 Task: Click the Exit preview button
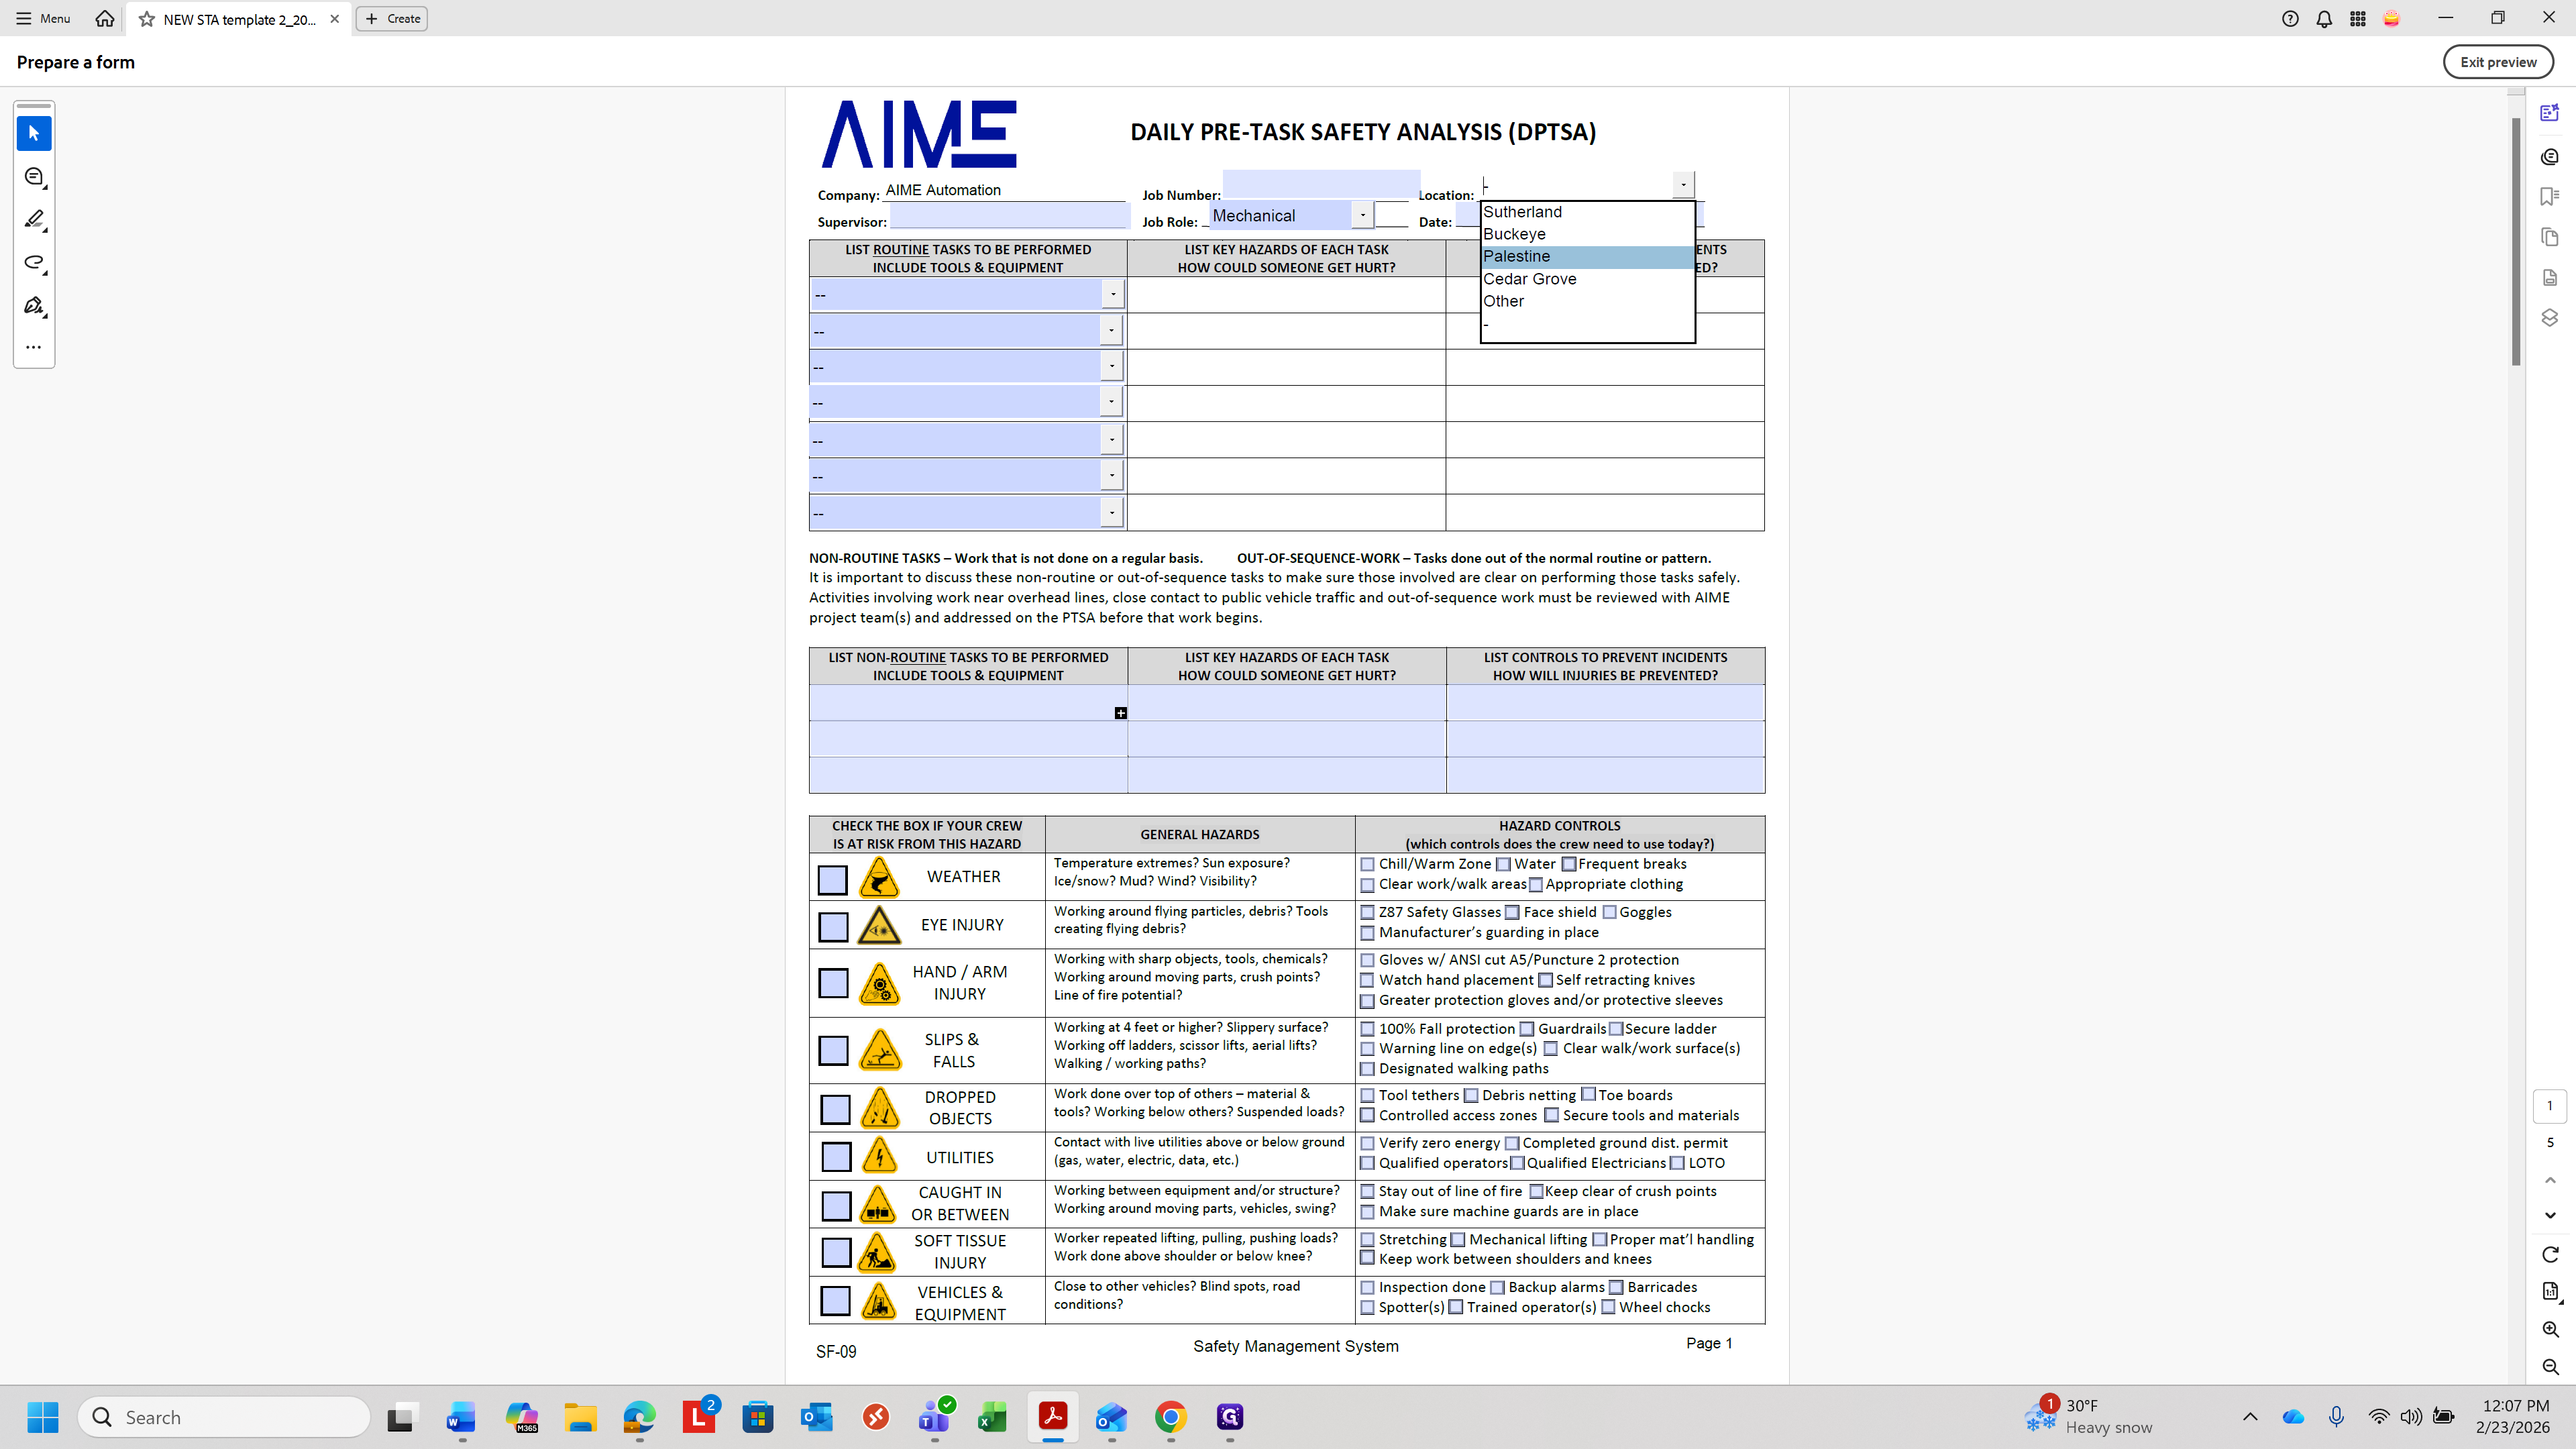[x=2497, y=62]
